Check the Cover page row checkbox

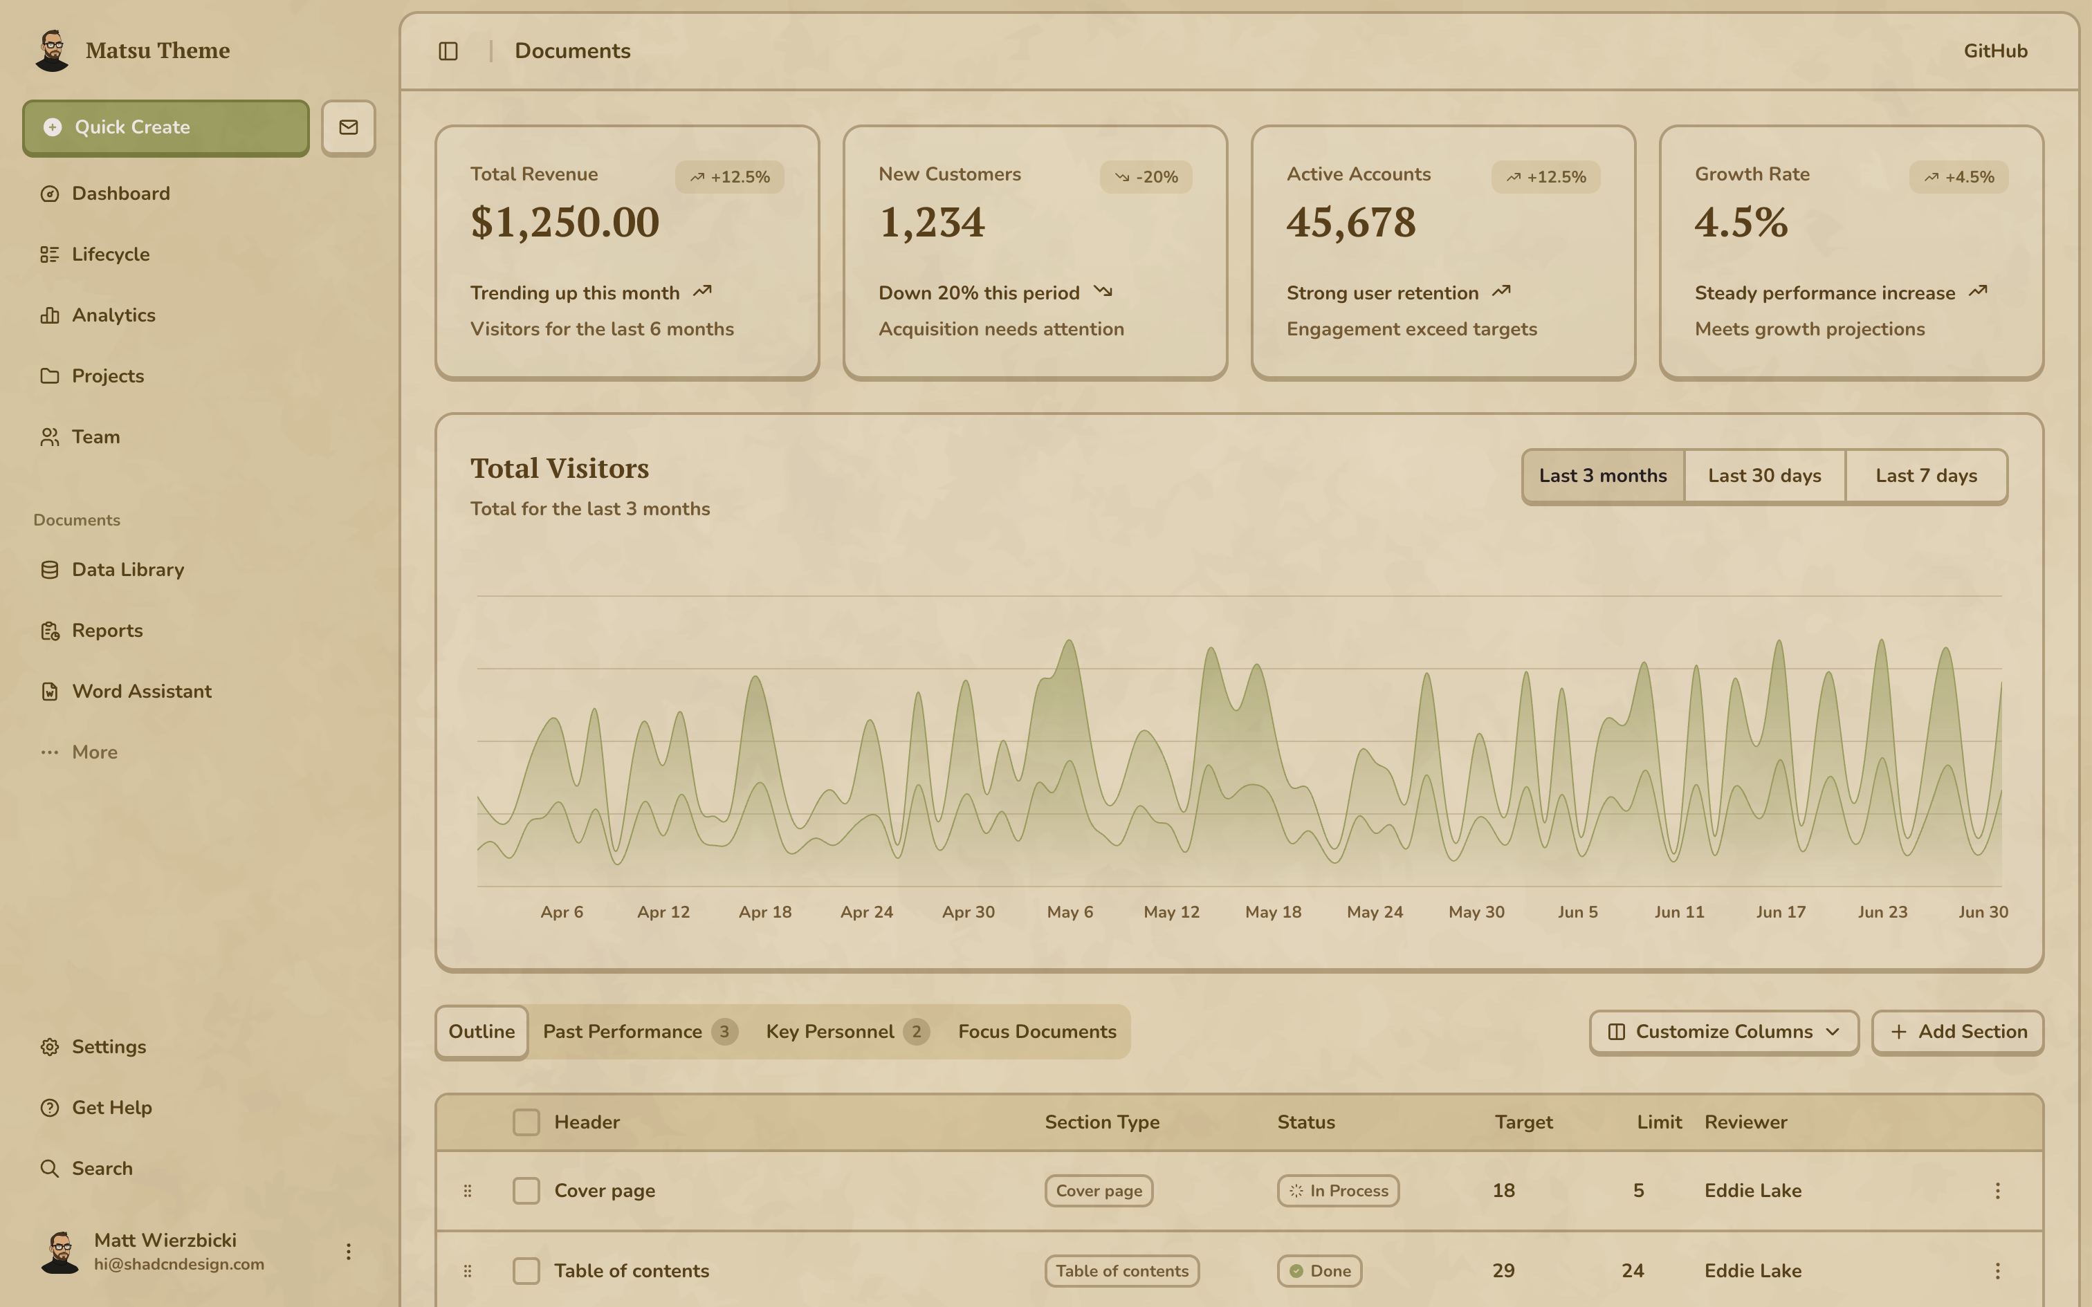pyautogui.click(x=526, y=1191)
